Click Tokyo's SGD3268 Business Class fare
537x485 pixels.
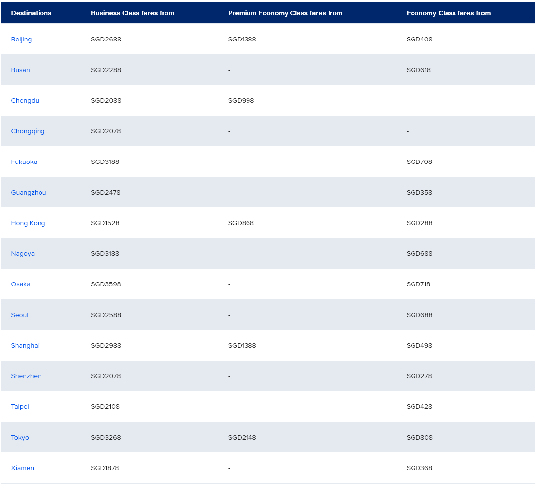pos(106,438)
